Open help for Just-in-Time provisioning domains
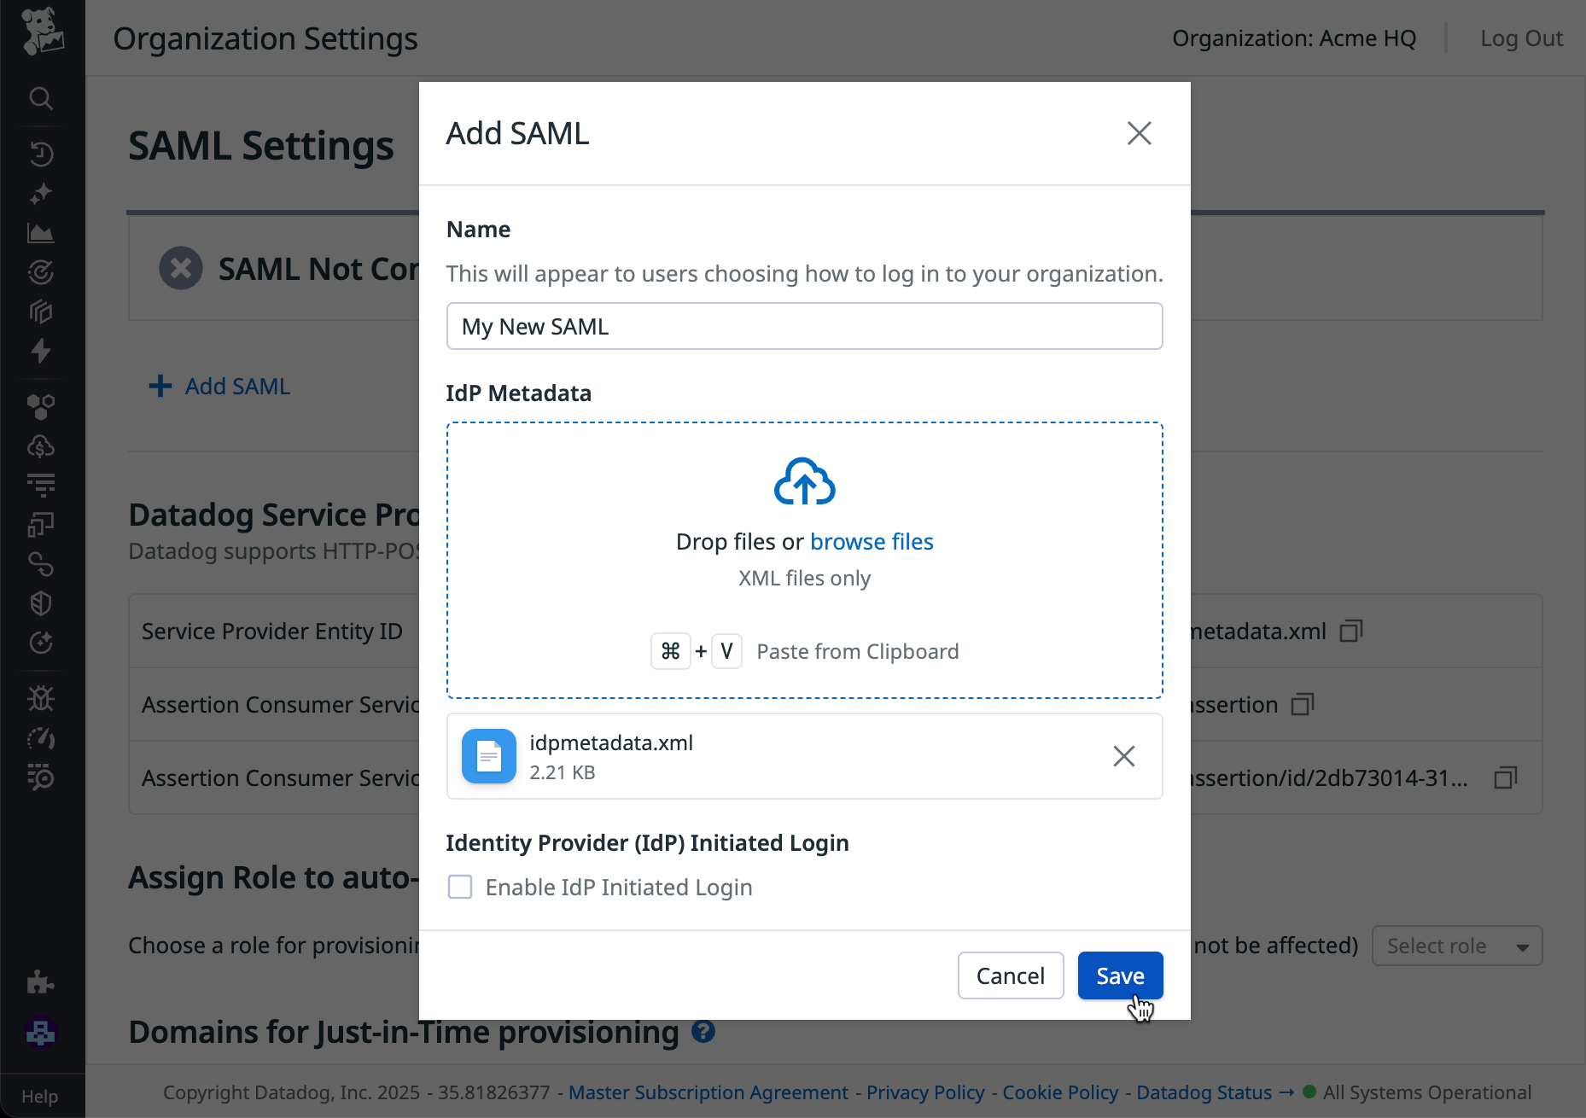Screen dimensions: 1586x1118 pyautogui.click(x=703, y=1032)
